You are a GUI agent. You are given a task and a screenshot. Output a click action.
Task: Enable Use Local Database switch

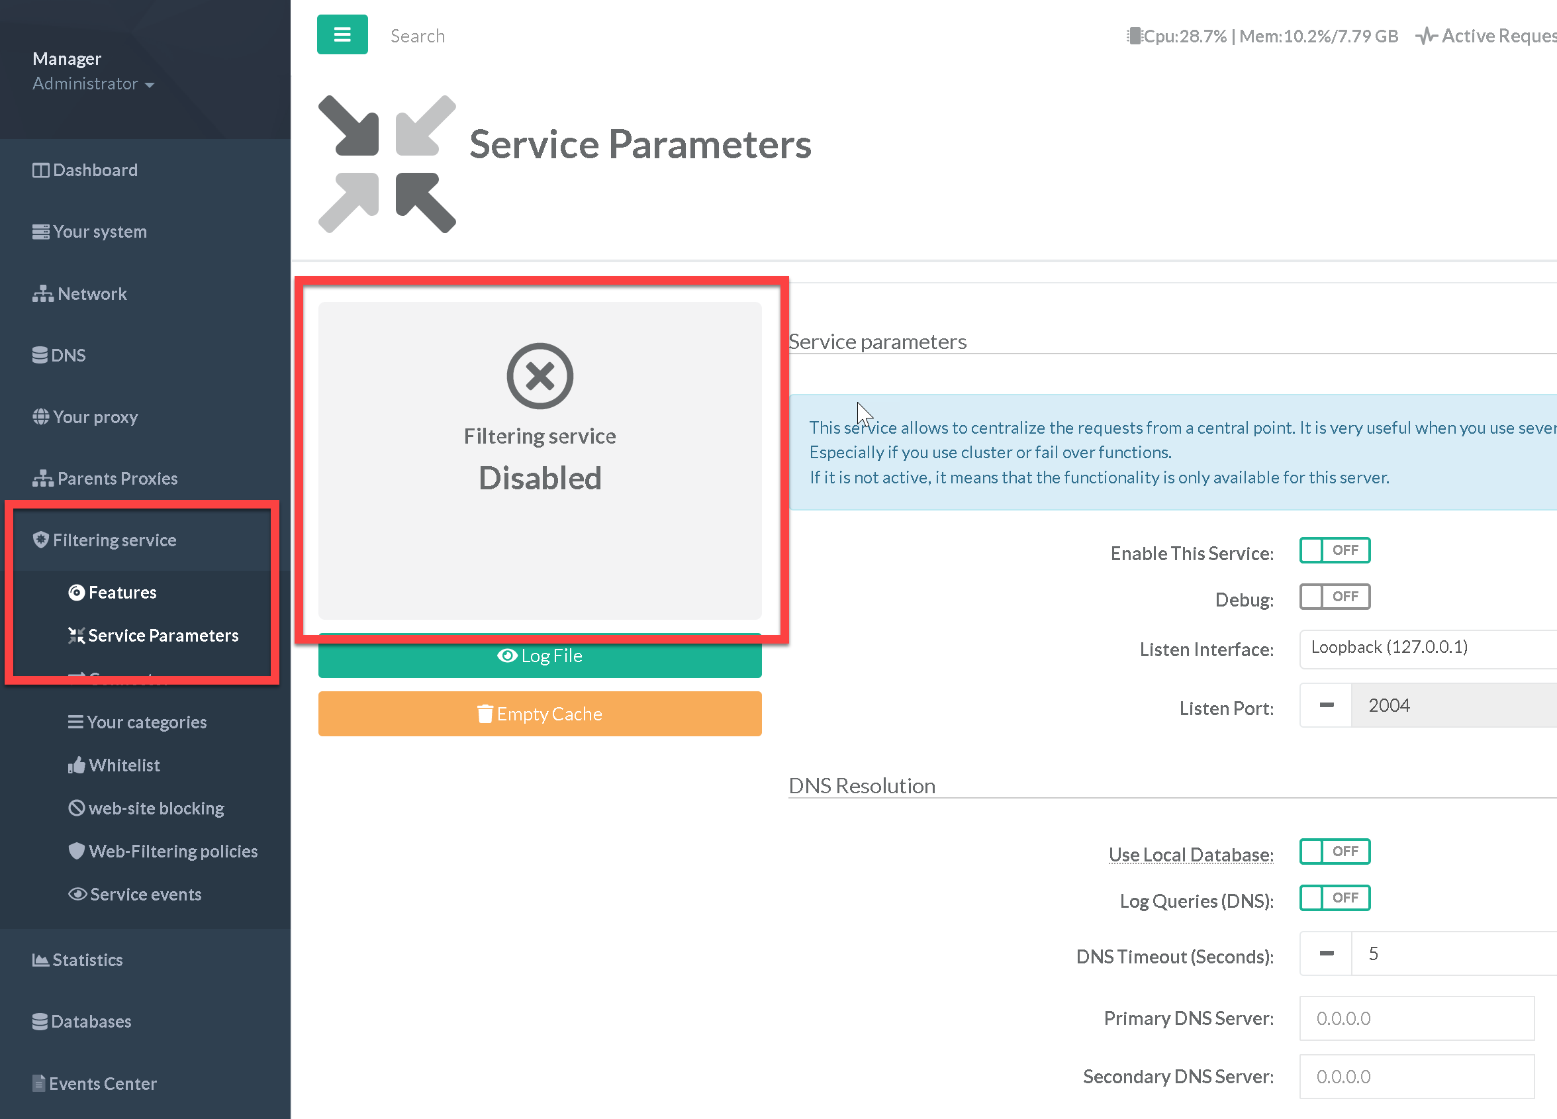click(x=1334, y=851)
